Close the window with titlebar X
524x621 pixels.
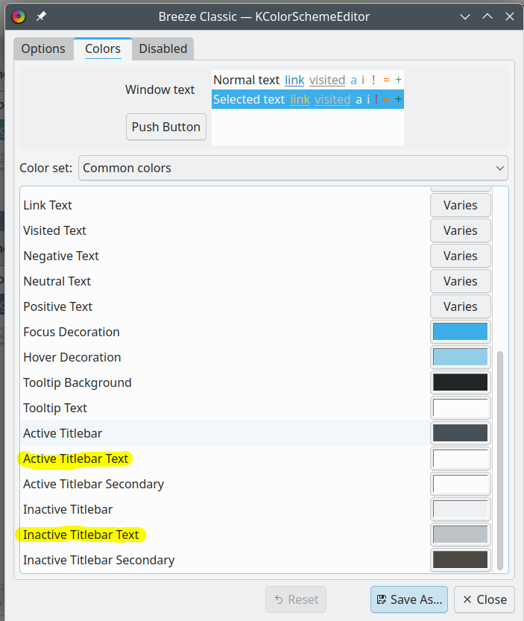510,16
